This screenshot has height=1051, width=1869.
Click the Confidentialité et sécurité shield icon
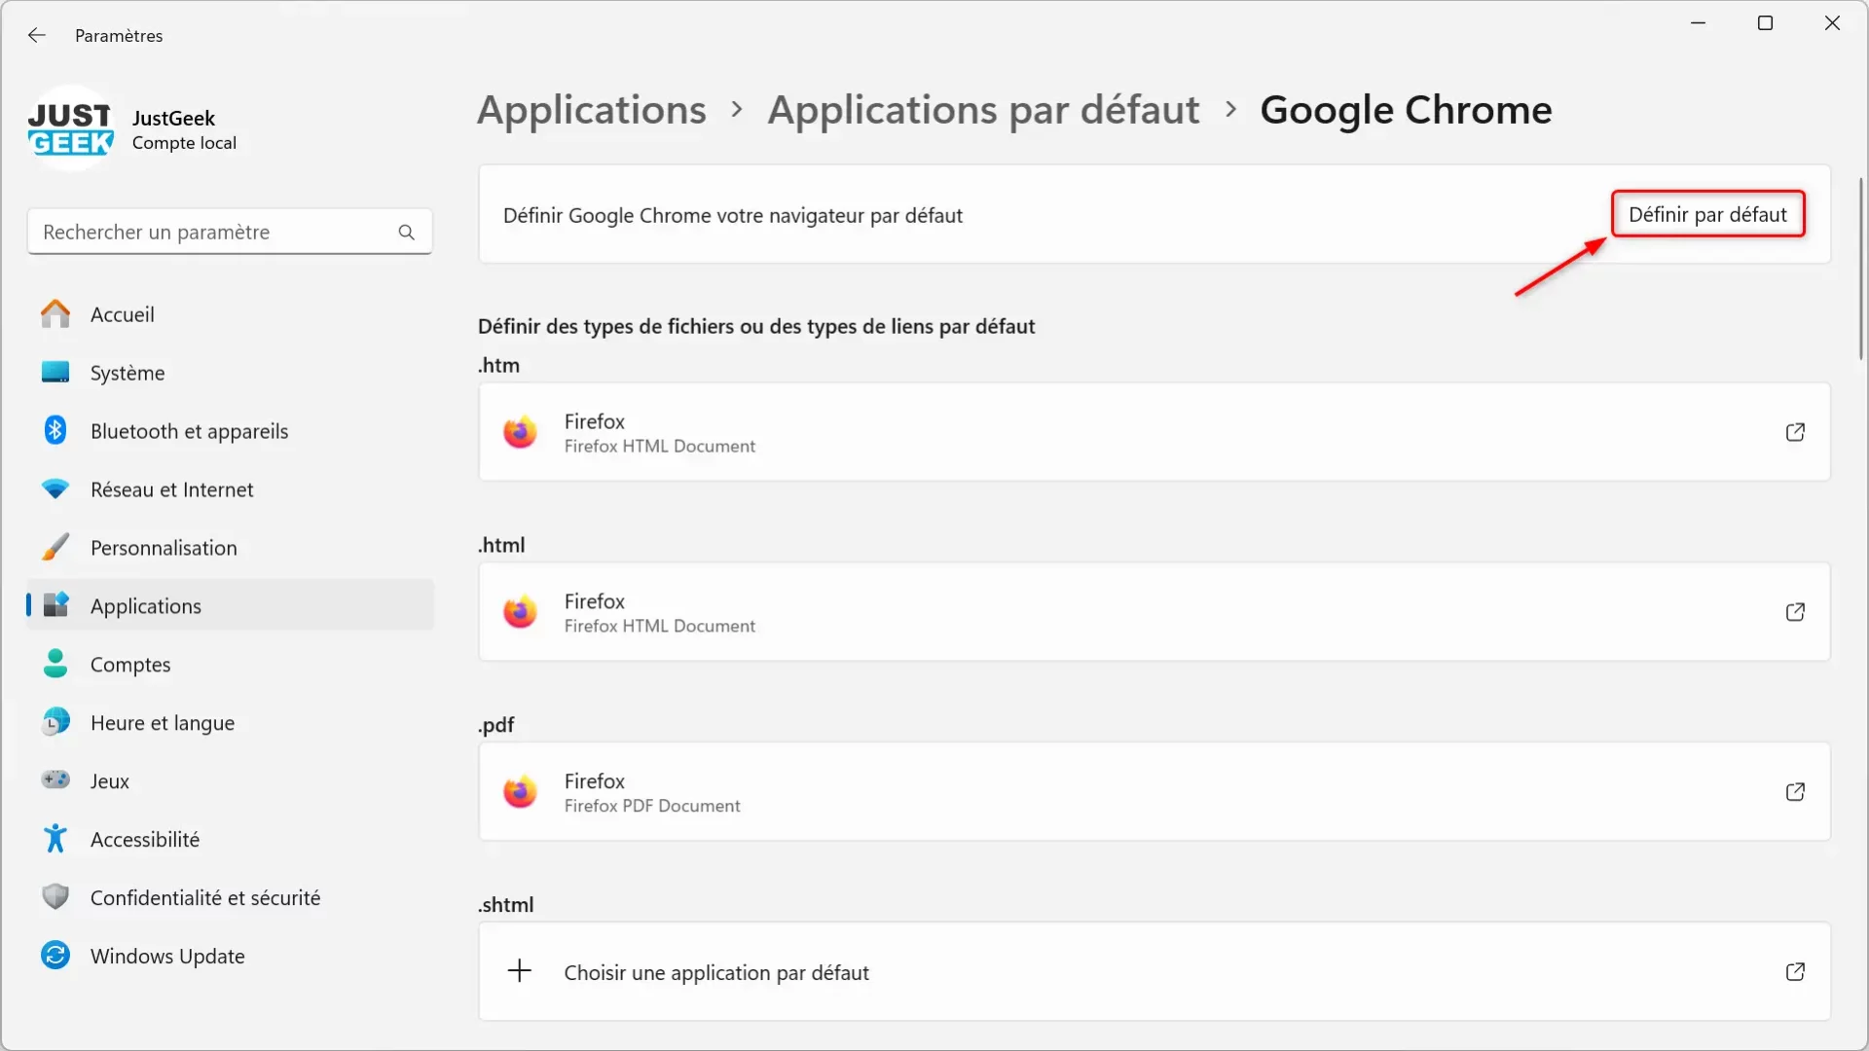pyautogui.click(x=54, y=897)
